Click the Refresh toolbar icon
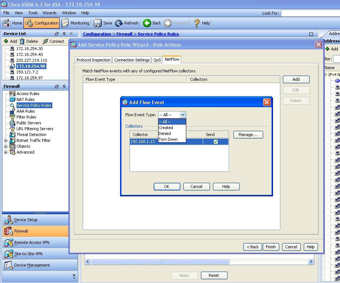Image resolution: width=340 pixels, height=283 pixels. pyautogui.click(x=119, y=23)
